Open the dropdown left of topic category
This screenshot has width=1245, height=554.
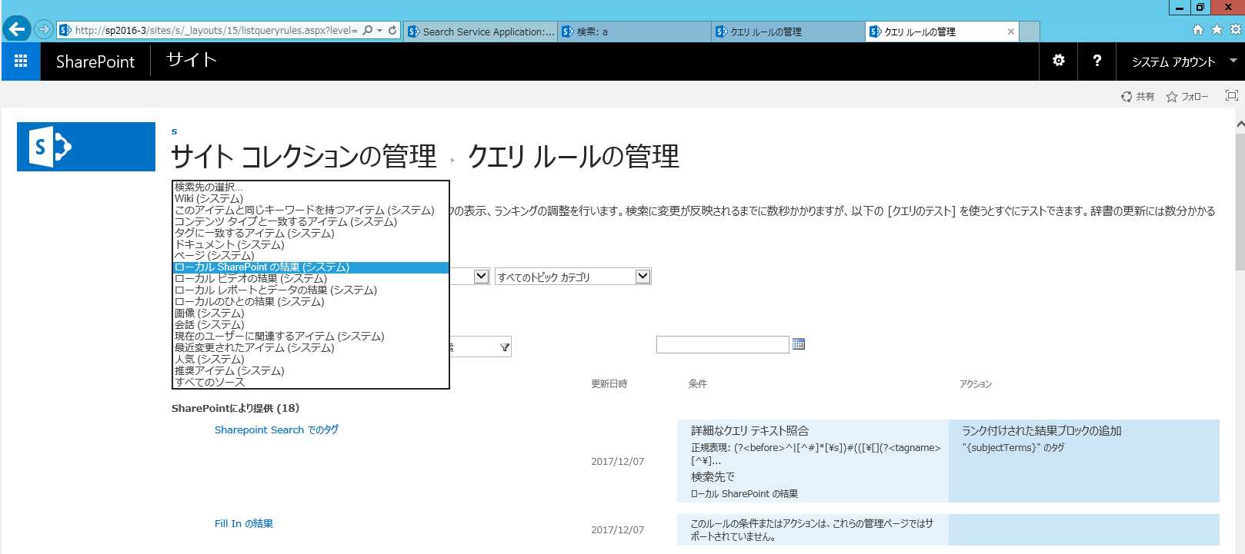pyautogui.click(x=482, y=277)
